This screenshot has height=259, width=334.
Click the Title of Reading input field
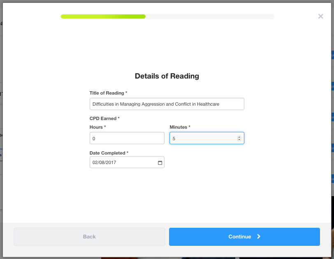point(167,104)
